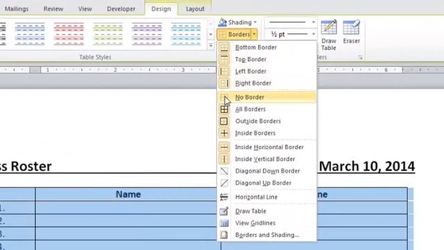Screen dimensions: 444x250
Task: Click the March 10, 2014 date text
Action: click(x=367, y=167)
